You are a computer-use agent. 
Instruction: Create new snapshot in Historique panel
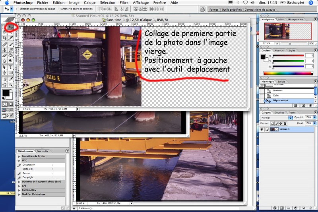point(303,106)
